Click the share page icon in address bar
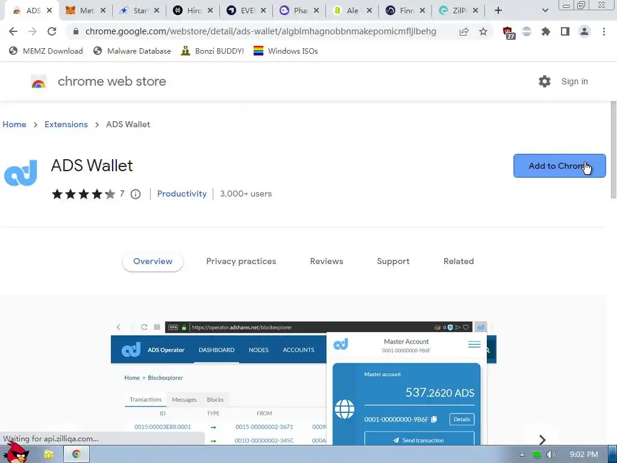Screen dimensions: 617x463 point(464,31)
